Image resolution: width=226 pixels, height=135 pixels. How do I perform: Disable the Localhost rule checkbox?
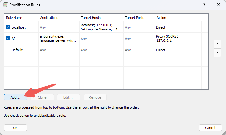8,27
